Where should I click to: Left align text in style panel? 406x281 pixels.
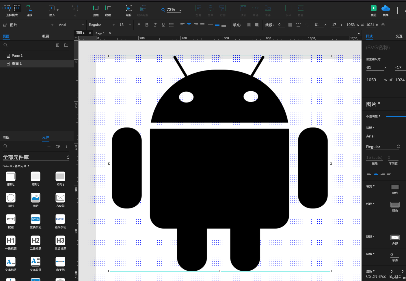point(369,173)
